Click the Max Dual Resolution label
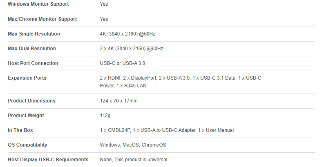The image size is (324, 167). pyautogui.click(x=32, y=49)
